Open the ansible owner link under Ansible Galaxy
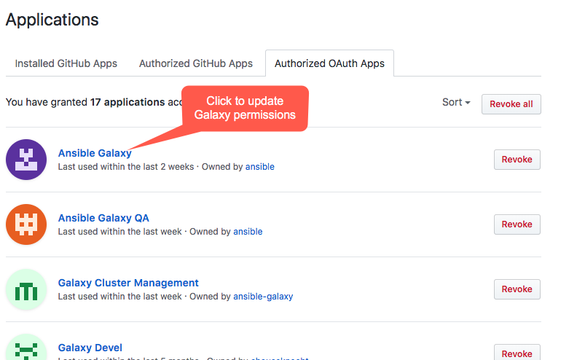The height and width of the screenshot is (360, 577). (260, 167)
